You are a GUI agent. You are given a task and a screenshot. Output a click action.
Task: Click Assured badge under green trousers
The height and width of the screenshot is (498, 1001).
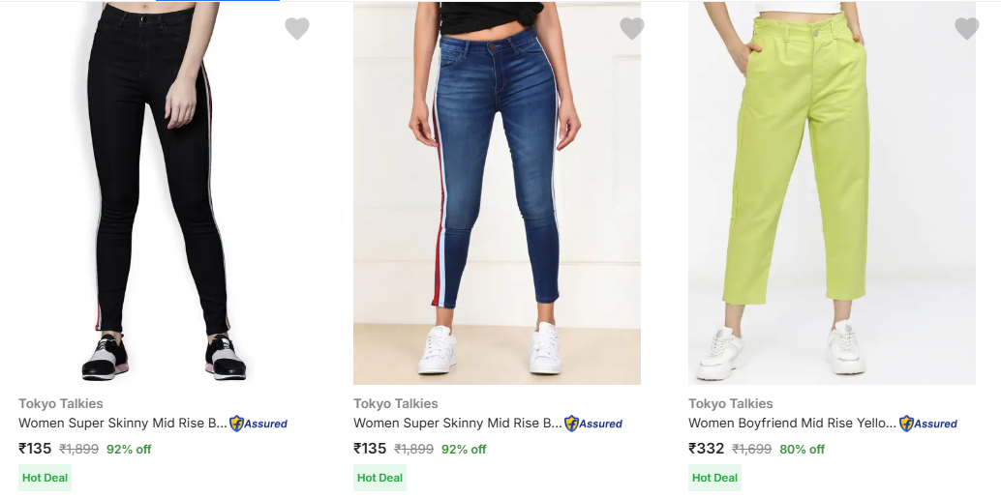coord(928,424)
